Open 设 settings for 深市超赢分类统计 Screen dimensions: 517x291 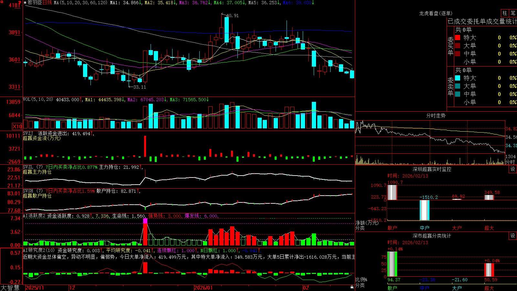coord(513,236)
